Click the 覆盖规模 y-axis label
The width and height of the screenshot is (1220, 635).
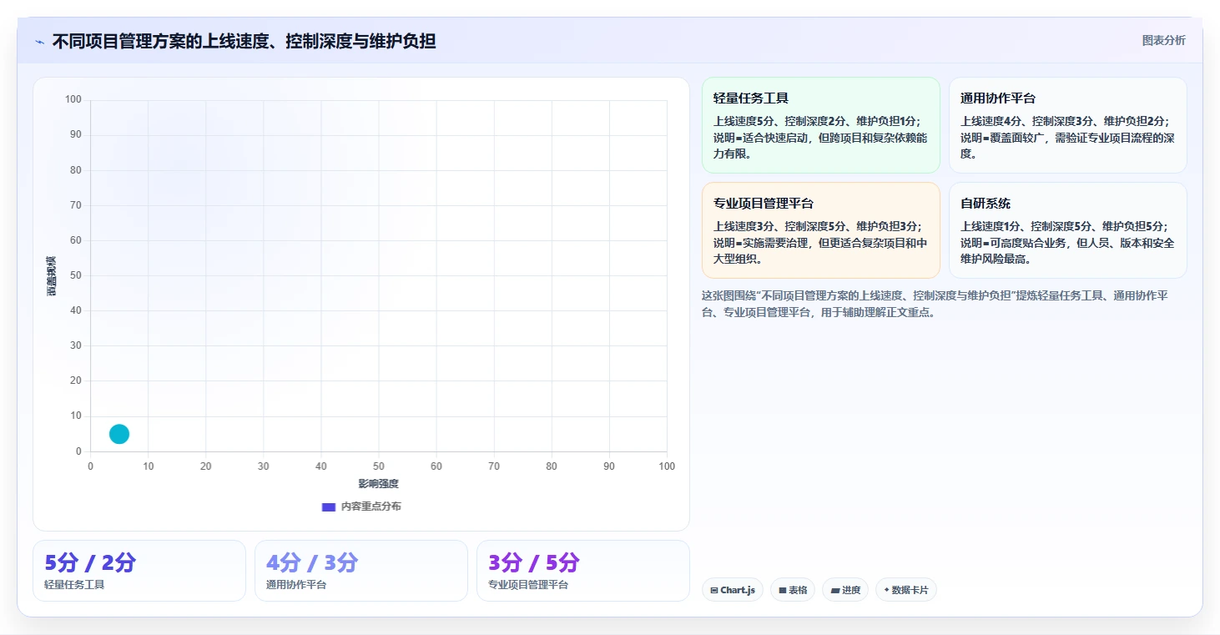click(51, 275)
